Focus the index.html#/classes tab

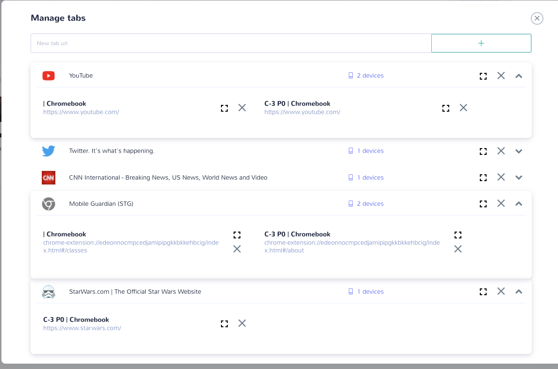pos(237,235)
